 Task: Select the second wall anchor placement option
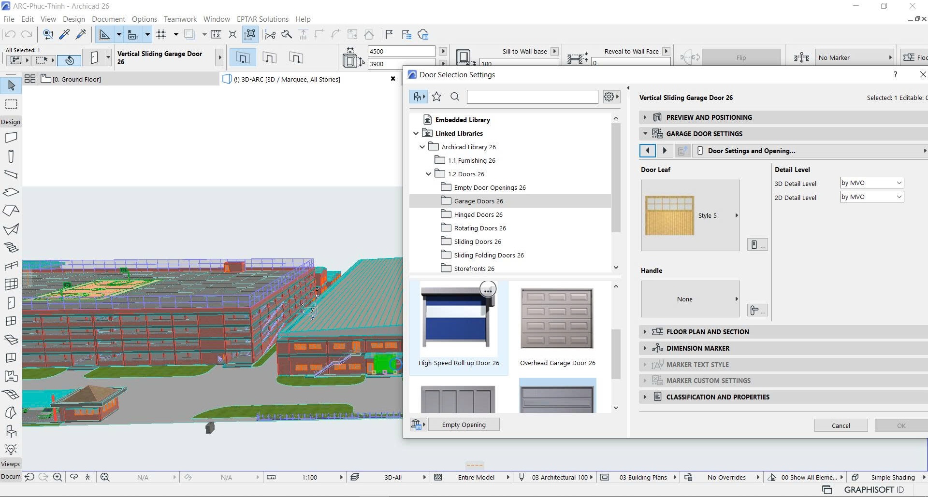pos(269,57)
